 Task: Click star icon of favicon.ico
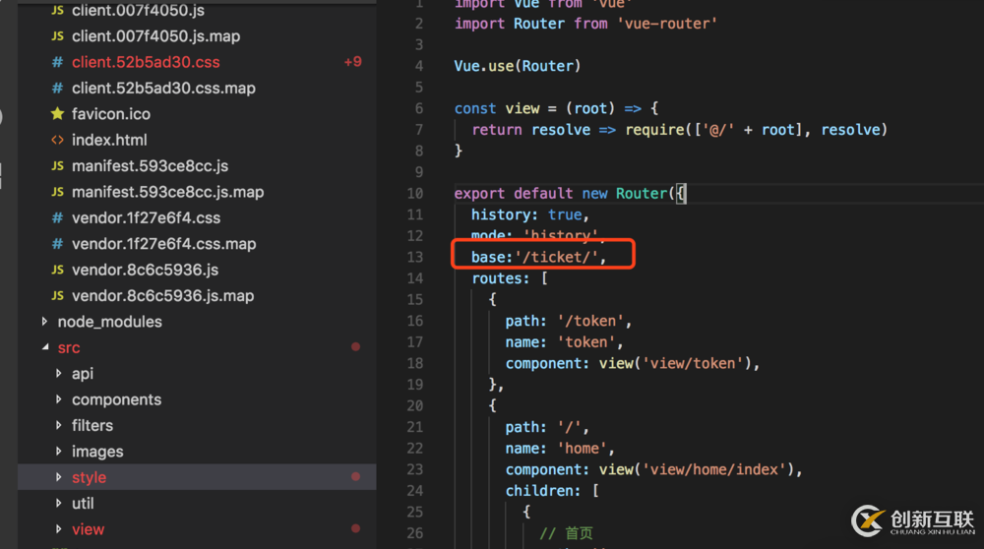[x=58, y=113]
